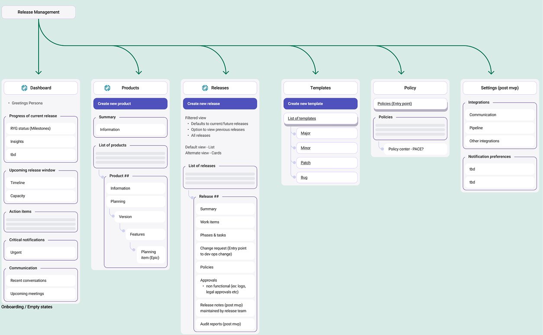This screenshot has height=335, width=543.
Task: Click the Release Management root node
Action: pyautogui.click(x=39, y=12)
